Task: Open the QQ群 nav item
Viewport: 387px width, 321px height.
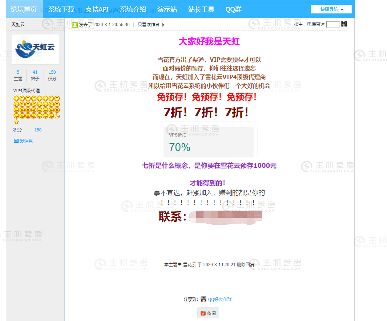Action: (234, 9)
